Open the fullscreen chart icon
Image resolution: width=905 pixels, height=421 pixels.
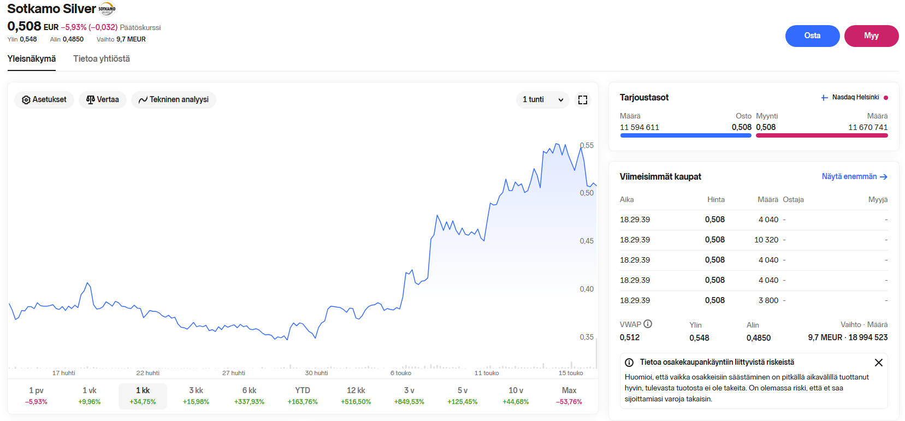click(x=583, y=100)
